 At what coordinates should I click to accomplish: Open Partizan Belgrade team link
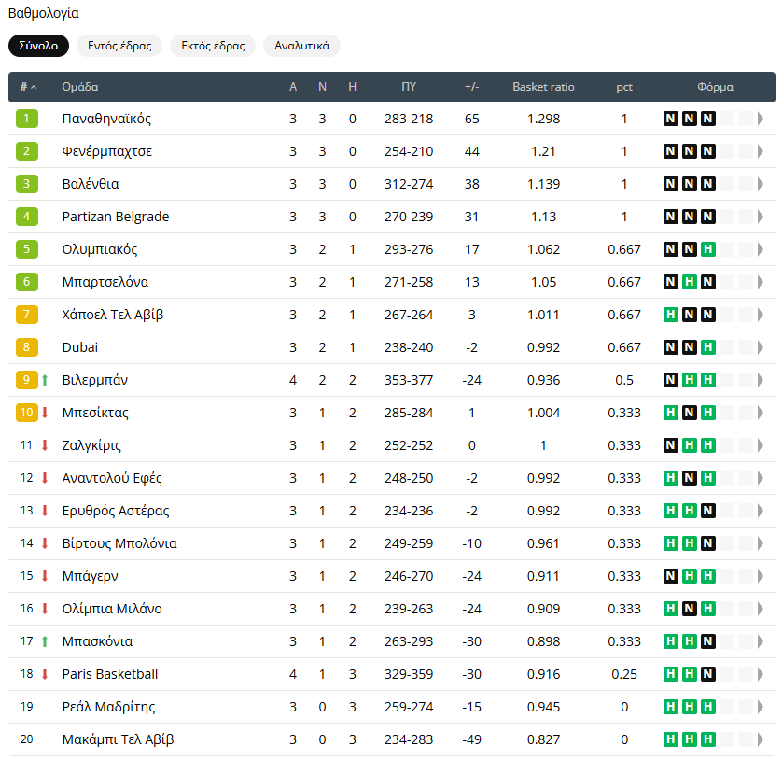(x=116, y=217)
